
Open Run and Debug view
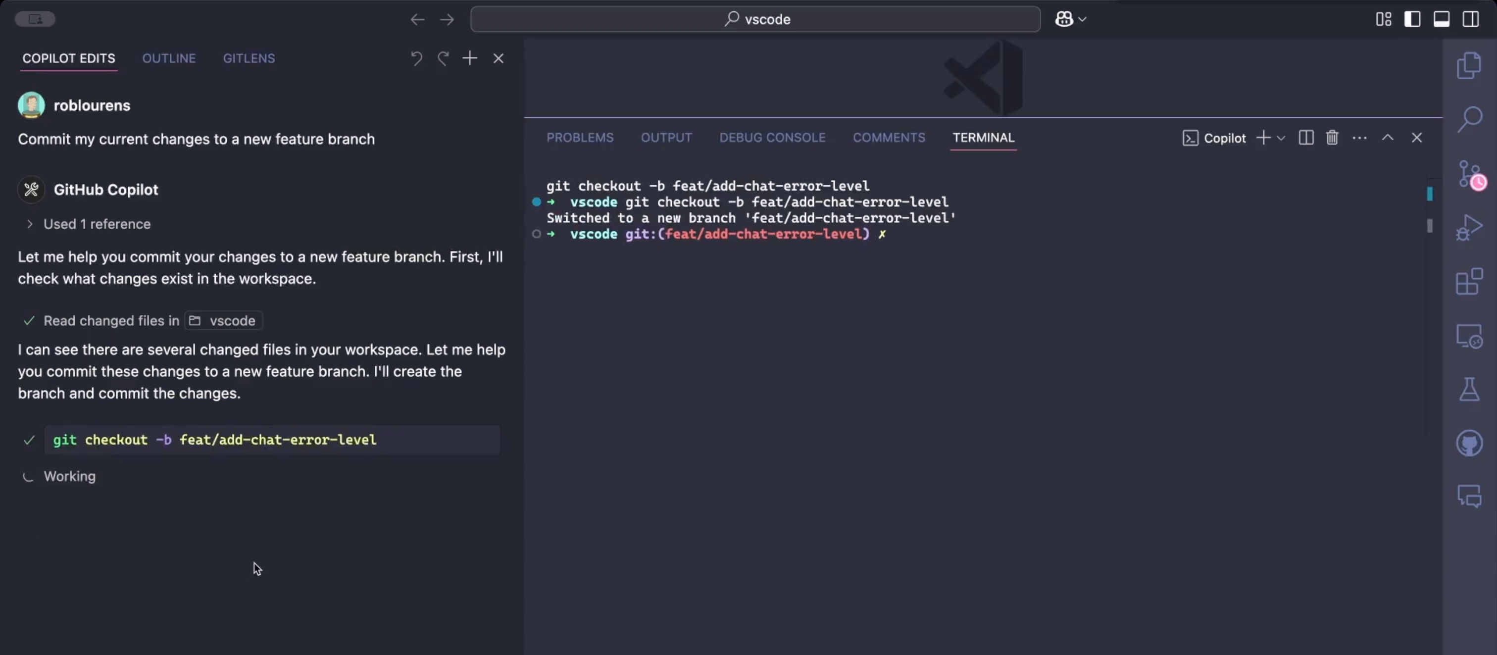tap(1468, 227)
